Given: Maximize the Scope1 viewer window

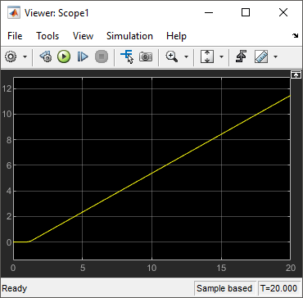Looking at the screenshot, I should [246, 12].
